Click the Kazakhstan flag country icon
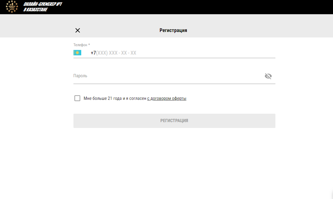333x199 pixels. click(77, 53)
